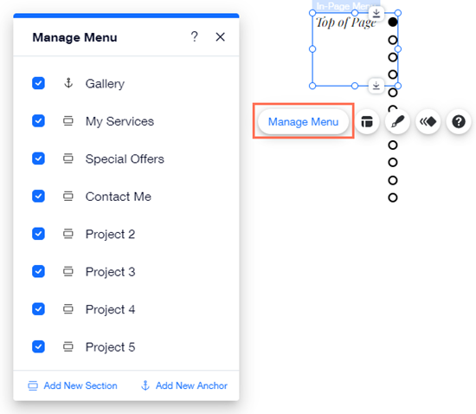The width and height of the screenshot is (476, 414).
Task: Click Add New Anchor link
Action: pyautogui.click(x=184, y=385)
